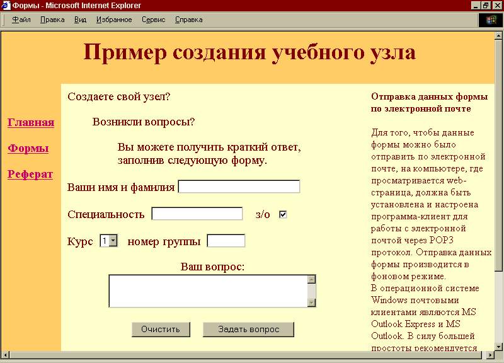
Task: Follow the Реферат link
Action: tap(30, 174)
